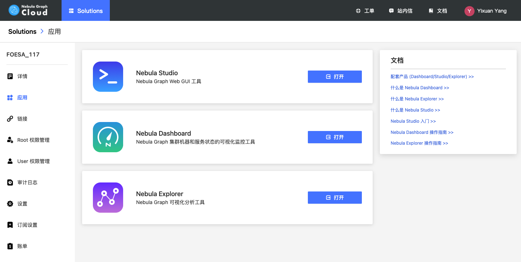Viewport: 521px width, 262px height.
Task: Open the 什么是 Nebula Dashboard link
Action: click(x=420, y=88)
